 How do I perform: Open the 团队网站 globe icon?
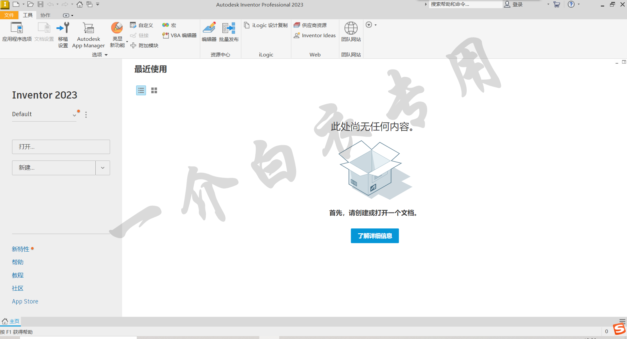coord(351,29)
